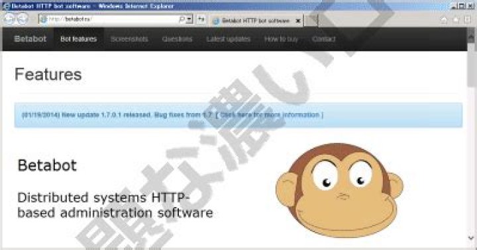Screen dimensions: 477x250
Task: Click the scrollbar down arrow
Action: [471, 238]
